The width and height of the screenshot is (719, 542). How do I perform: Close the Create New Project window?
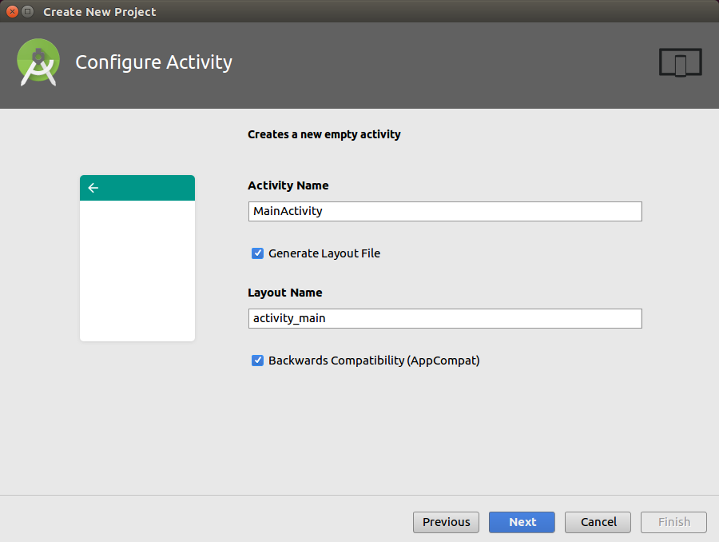coord(12,11)
